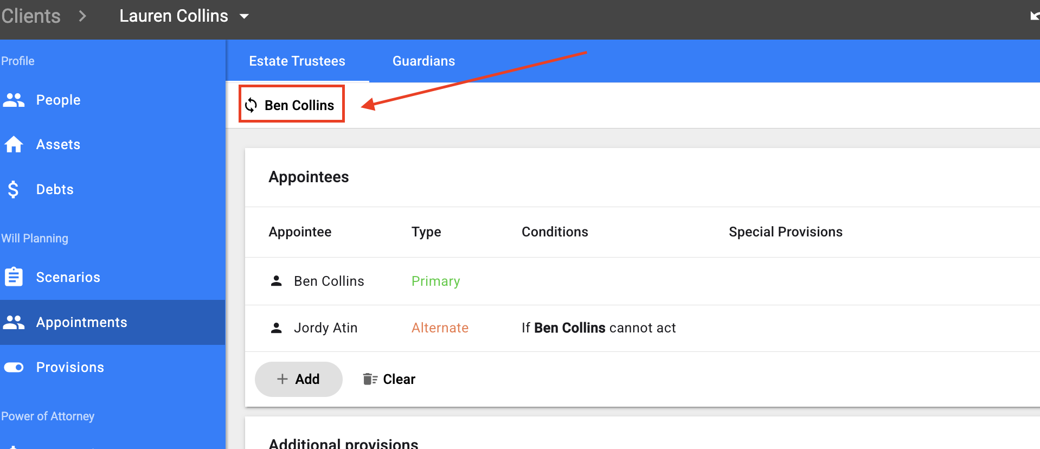Select the Estate Trustees tab

click(297, 61)
